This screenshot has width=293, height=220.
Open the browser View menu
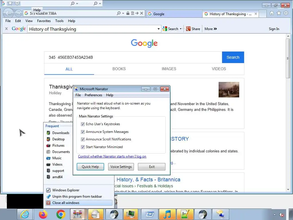pyautogui.click(x=29, y=21)
